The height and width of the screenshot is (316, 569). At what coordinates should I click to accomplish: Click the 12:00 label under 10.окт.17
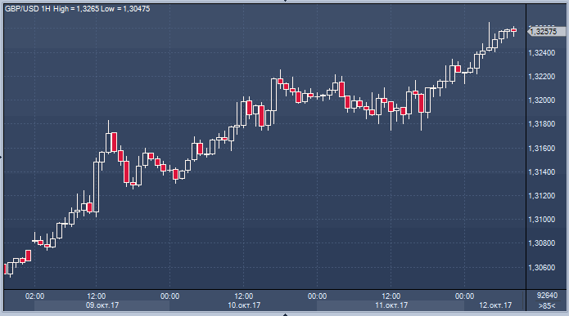[x=243, y=296]
